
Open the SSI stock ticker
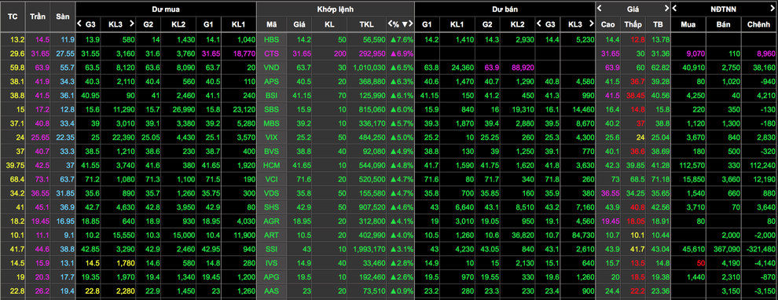click(271, 248)
